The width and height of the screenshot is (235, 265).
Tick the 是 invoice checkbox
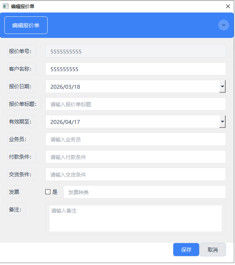(48, 192)
